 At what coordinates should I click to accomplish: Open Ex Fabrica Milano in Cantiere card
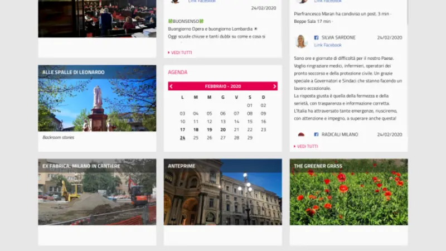[97, 192]
